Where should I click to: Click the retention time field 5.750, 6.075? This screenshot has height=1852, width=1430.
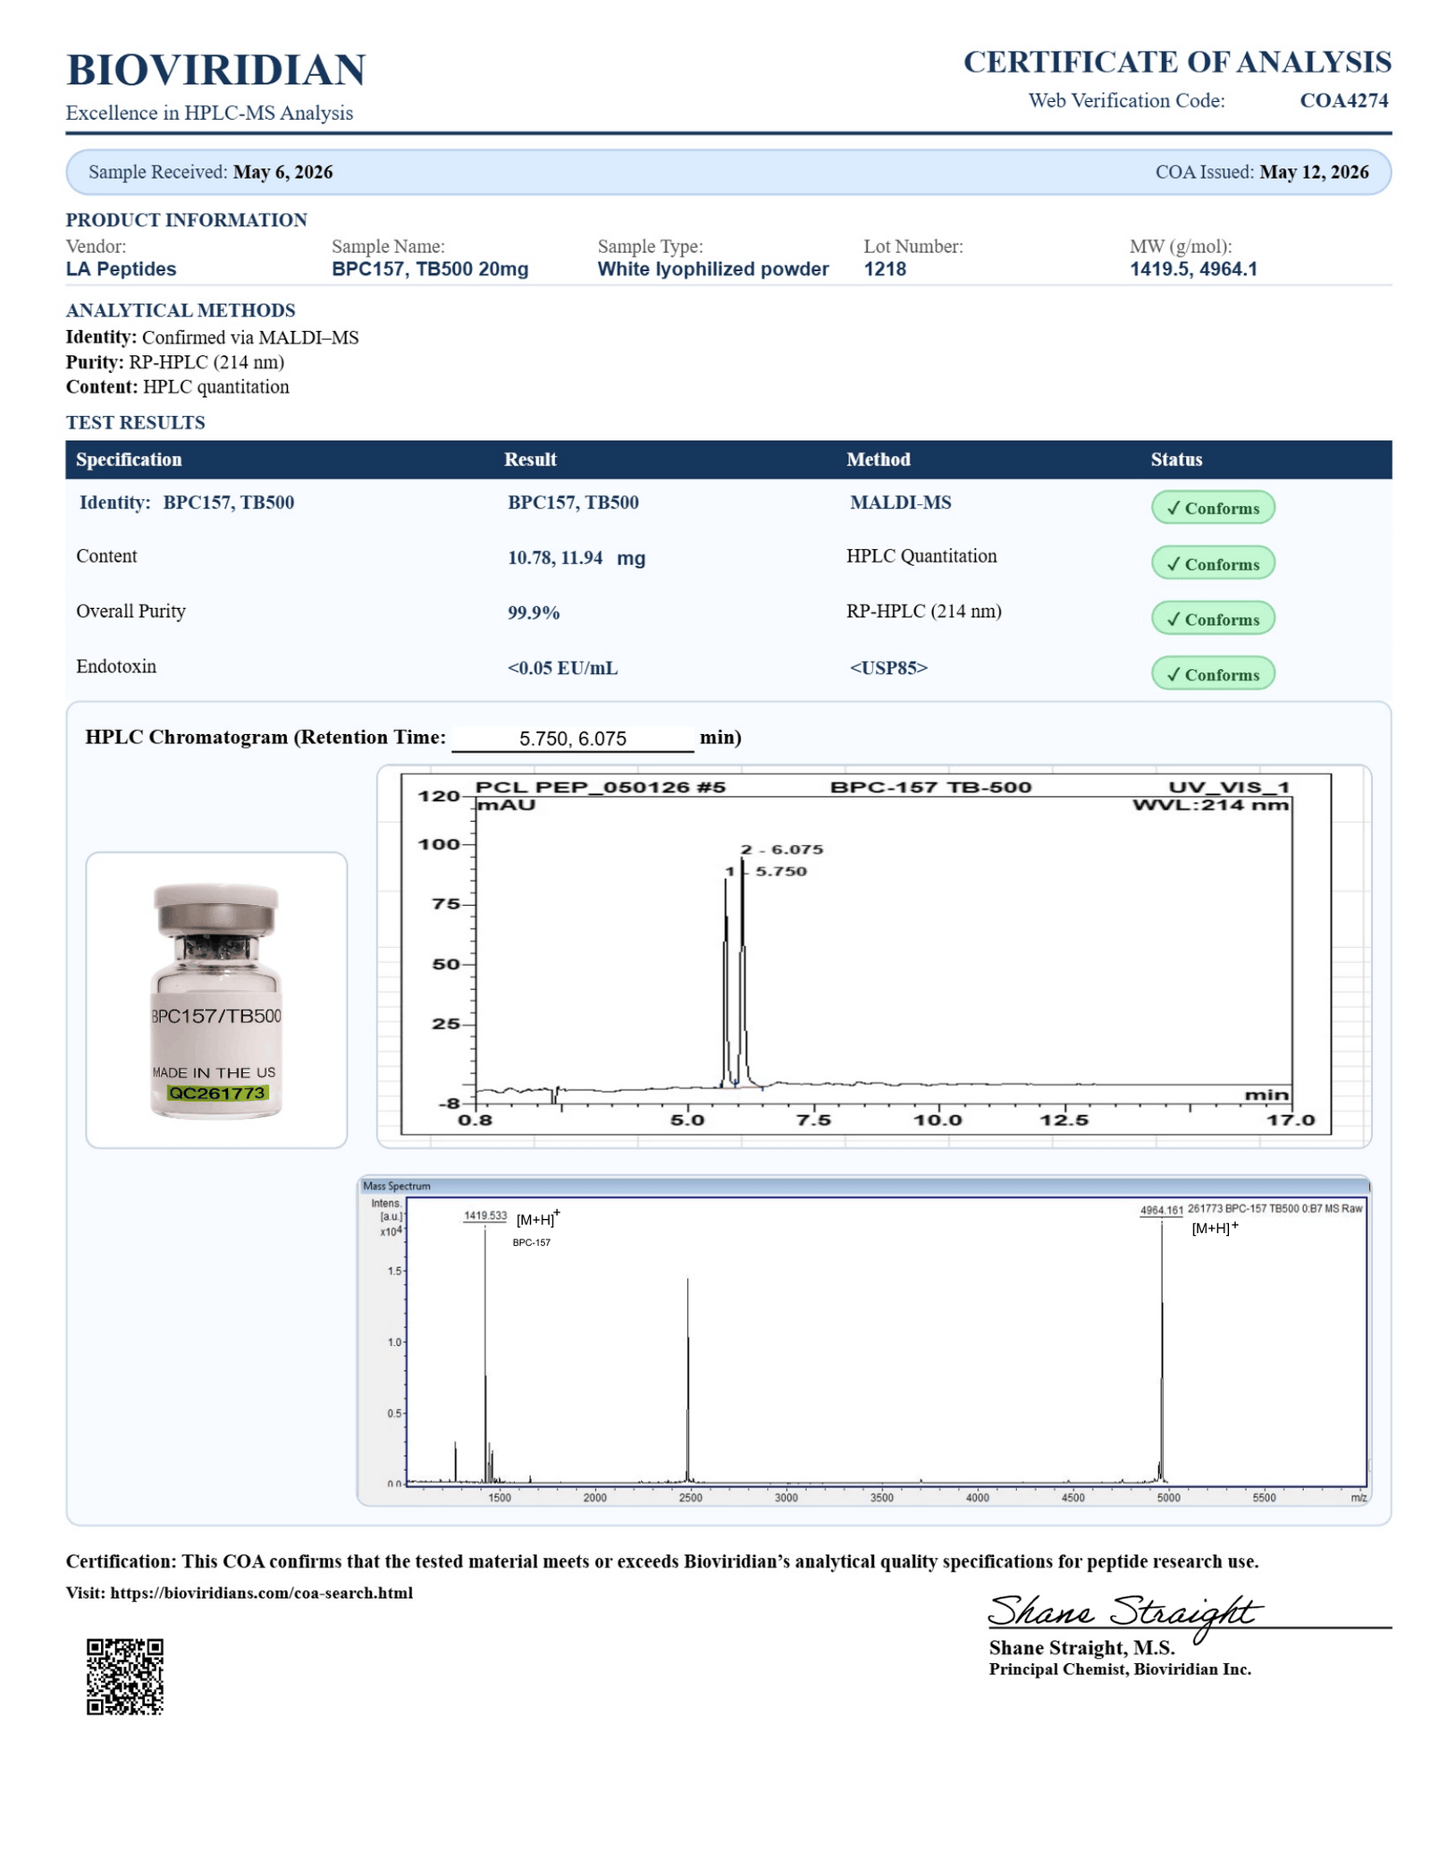coord(573,738)
